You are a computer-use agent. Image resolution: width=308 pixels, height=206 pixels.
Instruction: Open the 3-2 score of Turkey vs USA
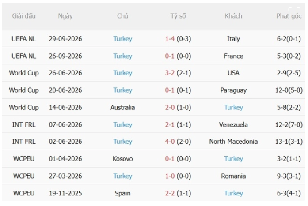(170, 73)
